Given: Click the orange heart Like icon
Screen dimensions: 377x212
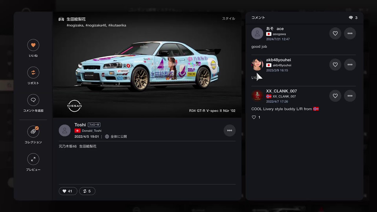Looking at the screenshot, I should (33, 45).
